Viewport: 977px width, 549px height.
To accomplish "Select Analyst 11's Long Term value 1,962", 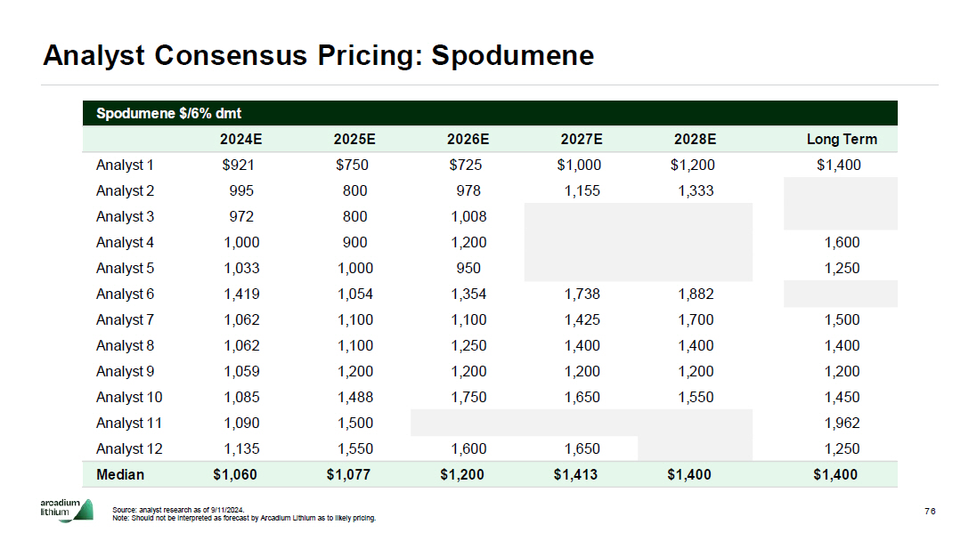I will 842,423.
